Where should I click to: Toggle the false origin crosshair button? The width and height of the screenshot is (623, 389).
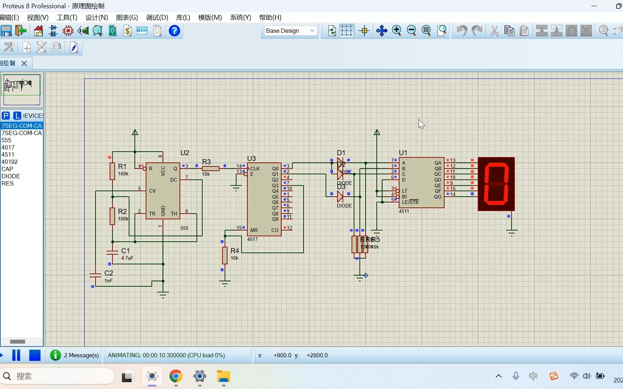pyautogui.click(x=364, y=31)
